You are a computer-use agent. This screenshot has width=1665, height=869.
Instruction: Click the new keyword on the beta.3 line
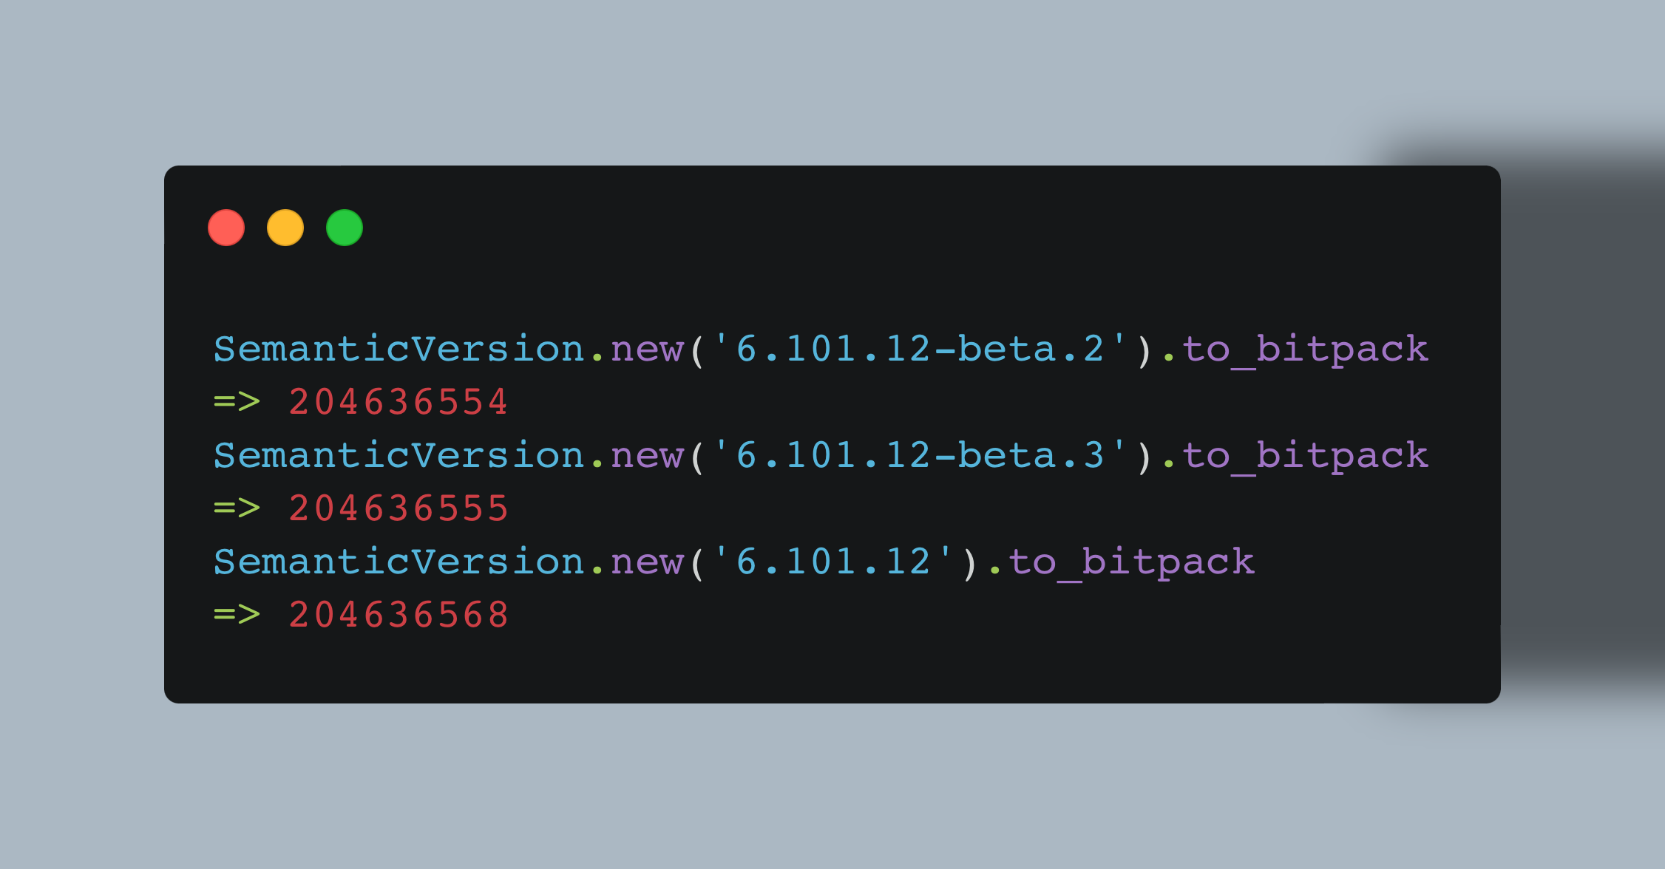pos(648,457)
